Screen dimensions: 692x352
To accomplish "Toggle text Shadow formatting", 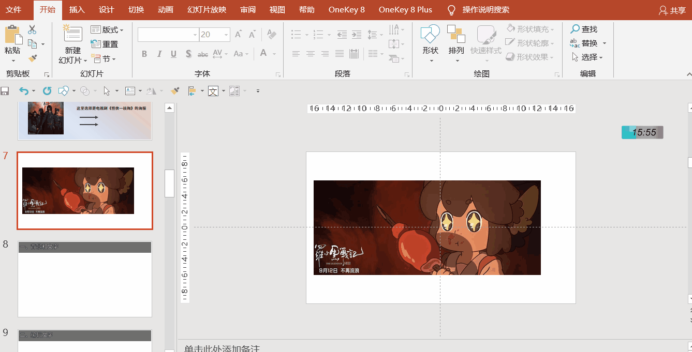I will click(188, 54).
